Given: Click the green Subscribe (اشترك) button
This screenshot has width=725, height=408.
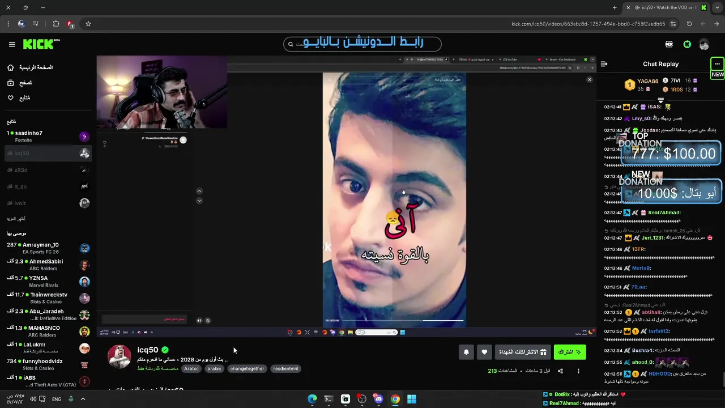Looking at the screenshot, I should click(x=570, y=352).
